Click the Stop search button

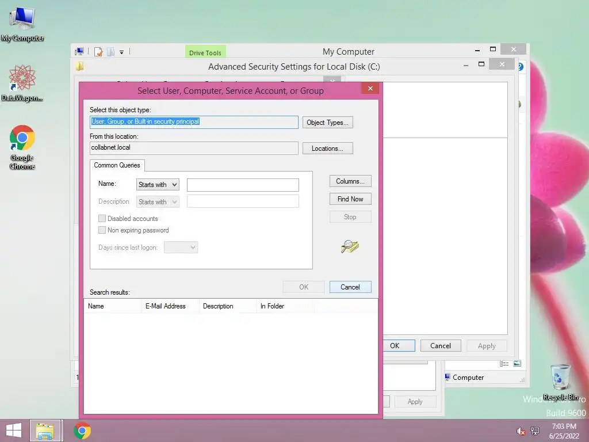point(350,217)
